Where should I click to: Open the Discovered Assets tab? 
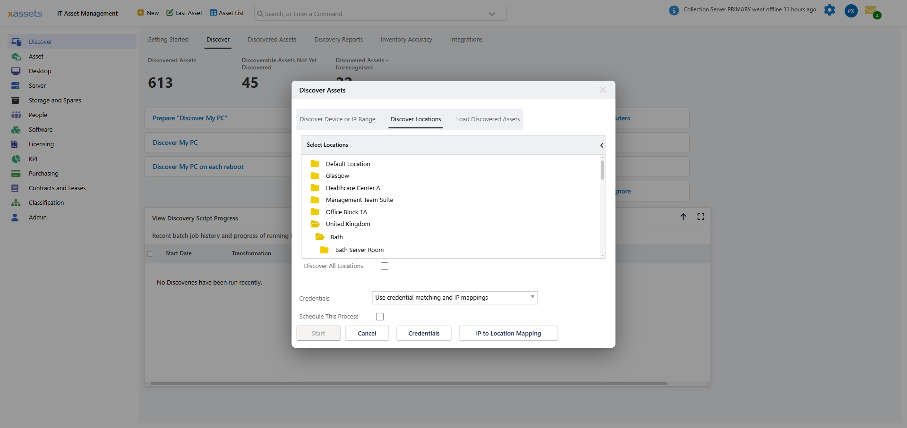(x=272, y=40)
